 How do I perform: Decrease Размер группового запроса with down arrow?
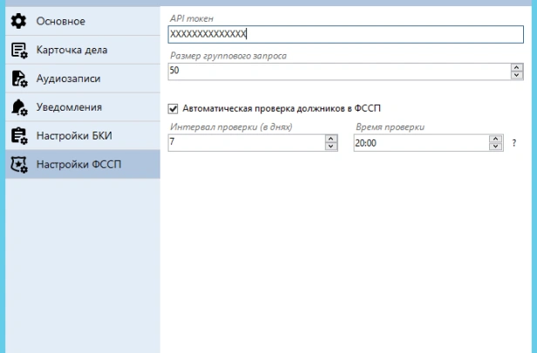point(516,75)
